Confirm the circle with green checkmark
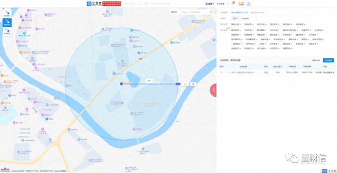 185,84
